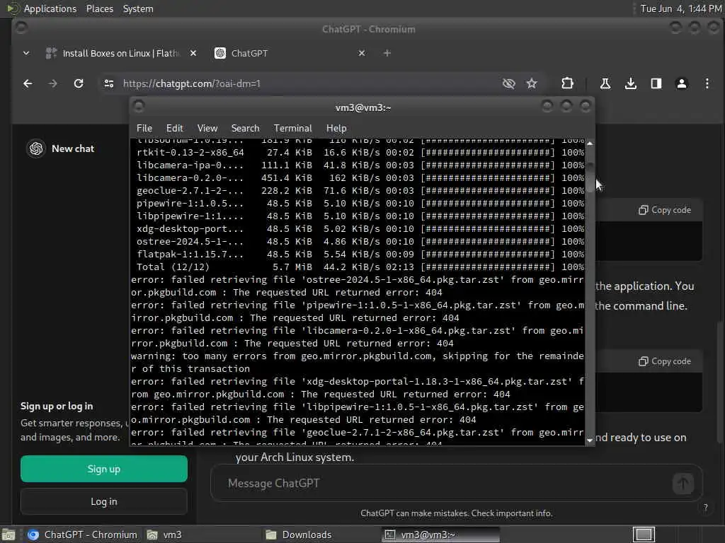Close the Install Boxes on Linux tab
This screenshot has height=543, width=725.
pyautogui.click(x=193, y=53)
